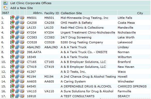
Task: Click the City column header
Action: coord(140,13)
